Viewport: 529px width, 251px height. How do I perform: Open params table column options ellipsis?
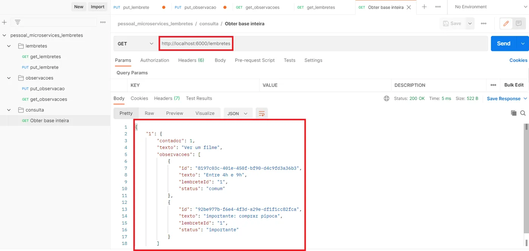(x=493, y=85)
